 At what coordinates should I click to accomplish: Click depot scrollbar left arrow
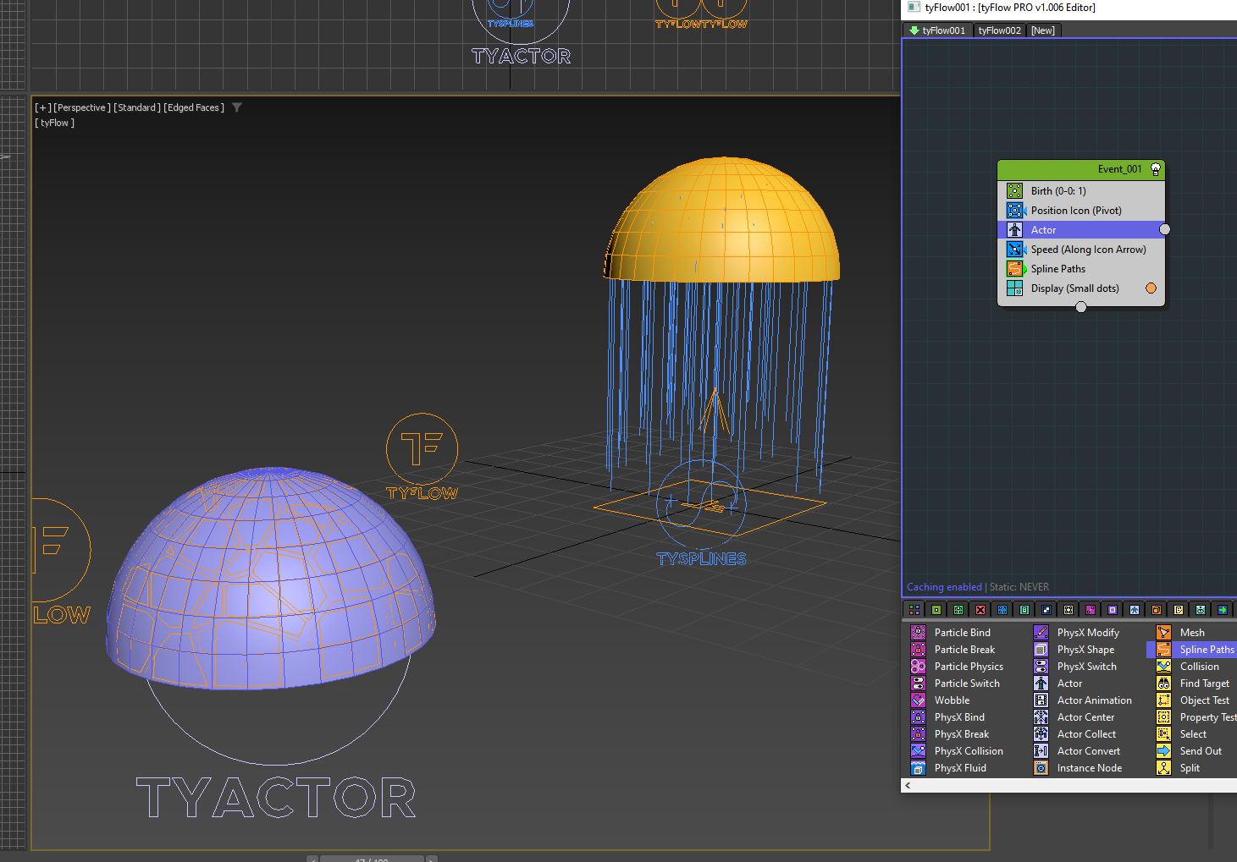point(908,785)
